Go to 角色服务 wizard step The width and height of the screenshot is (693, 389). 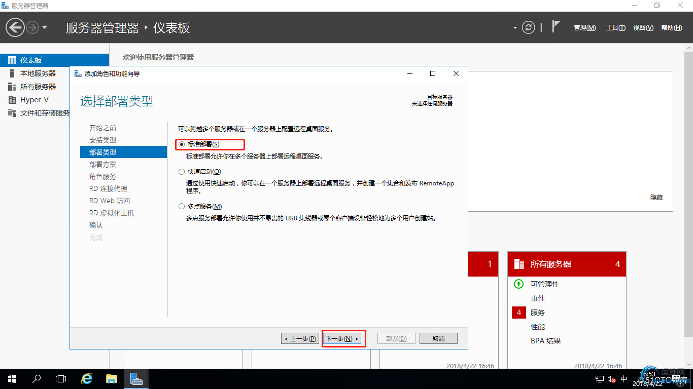tap(102, 177)
